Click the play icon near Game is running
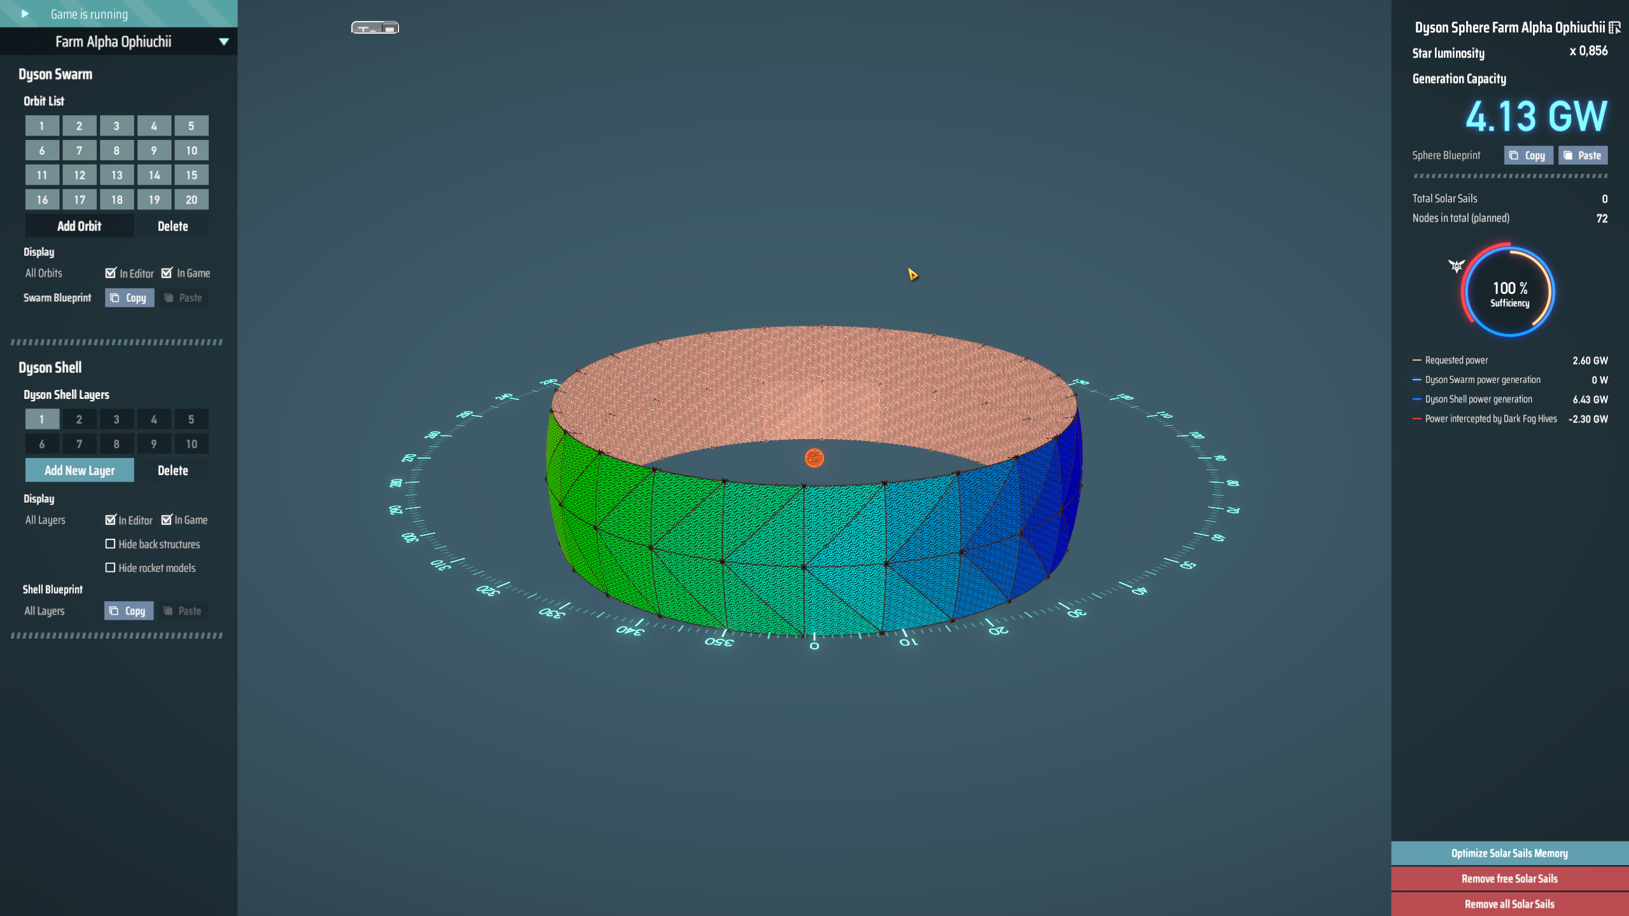 click(24, 14)
